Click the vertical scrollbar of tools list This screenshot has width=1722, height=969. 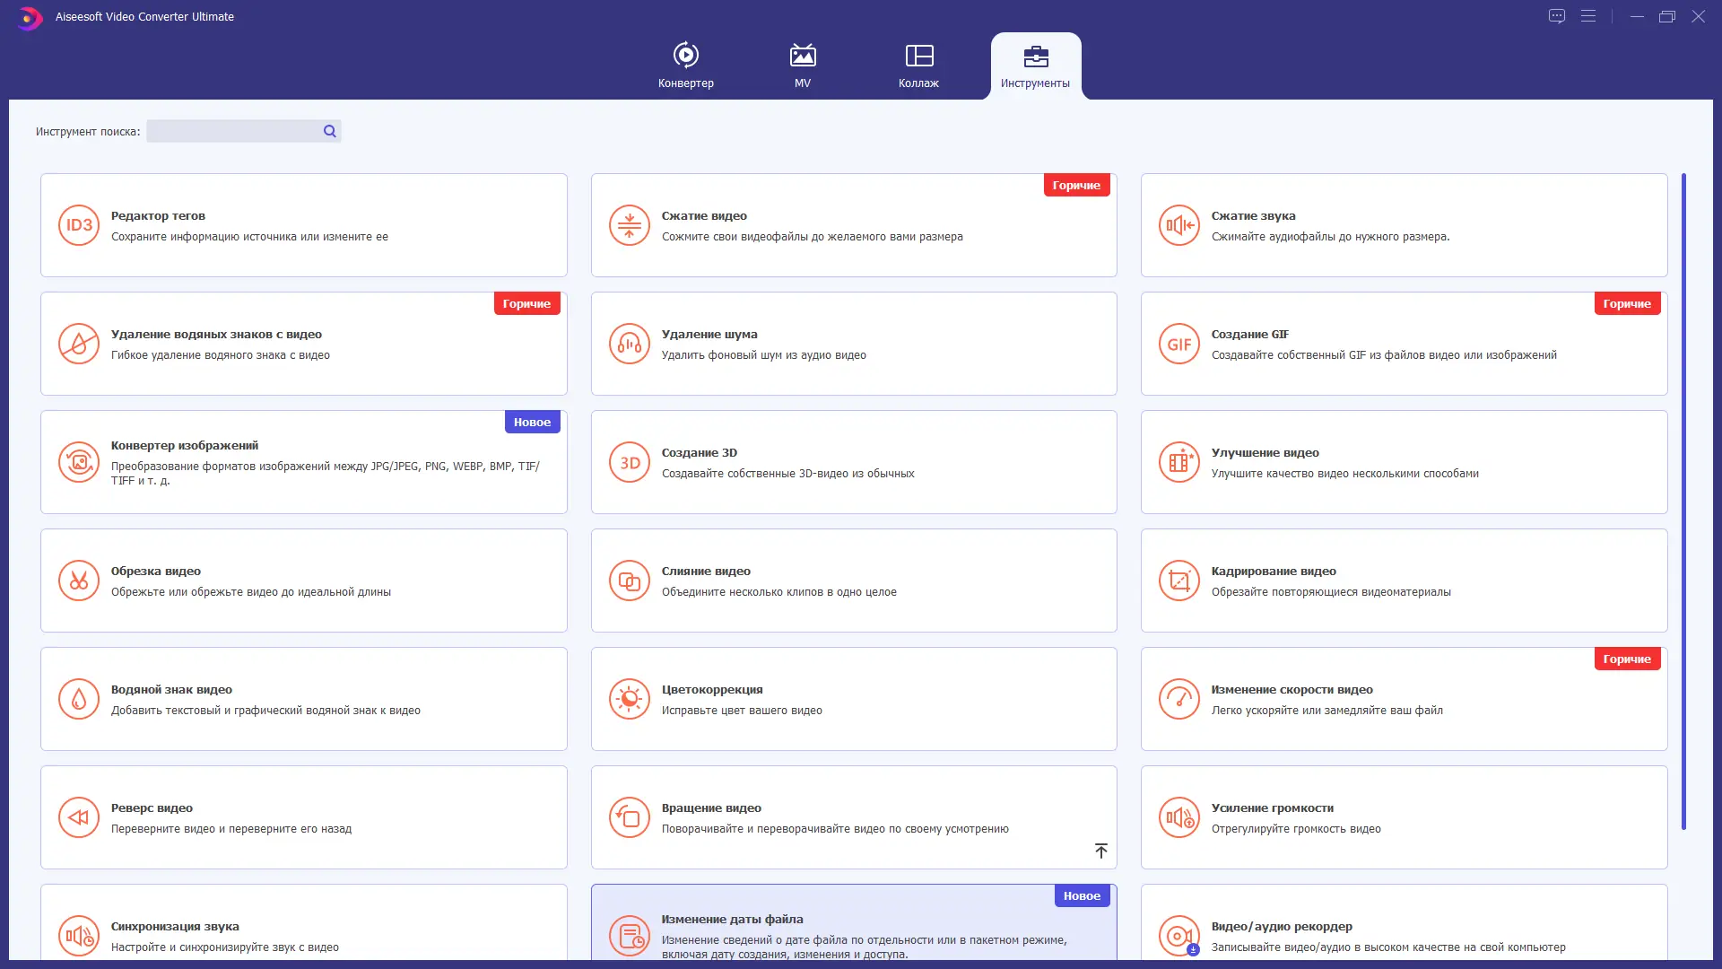pyautogui.click(x=1683, y=501)
